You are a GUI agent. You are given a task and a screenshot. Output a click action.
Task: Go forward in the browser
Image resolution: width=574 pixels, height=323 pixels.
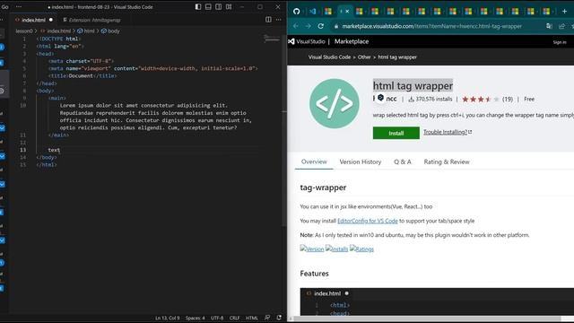click(x=309, y=26)
